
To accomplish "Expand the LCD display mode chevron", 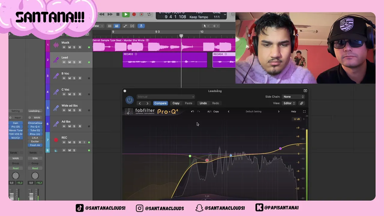I will [x=225, y=14].
